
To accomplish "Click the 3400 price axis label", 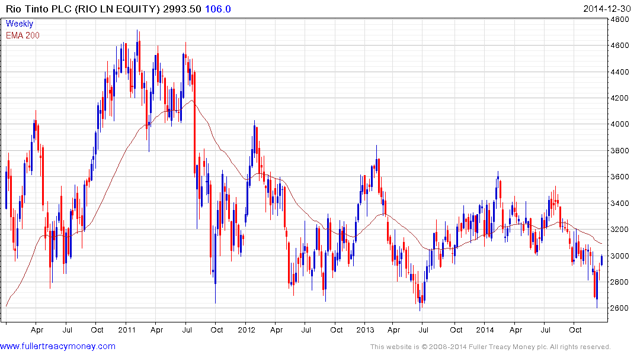I will (620, 203).
